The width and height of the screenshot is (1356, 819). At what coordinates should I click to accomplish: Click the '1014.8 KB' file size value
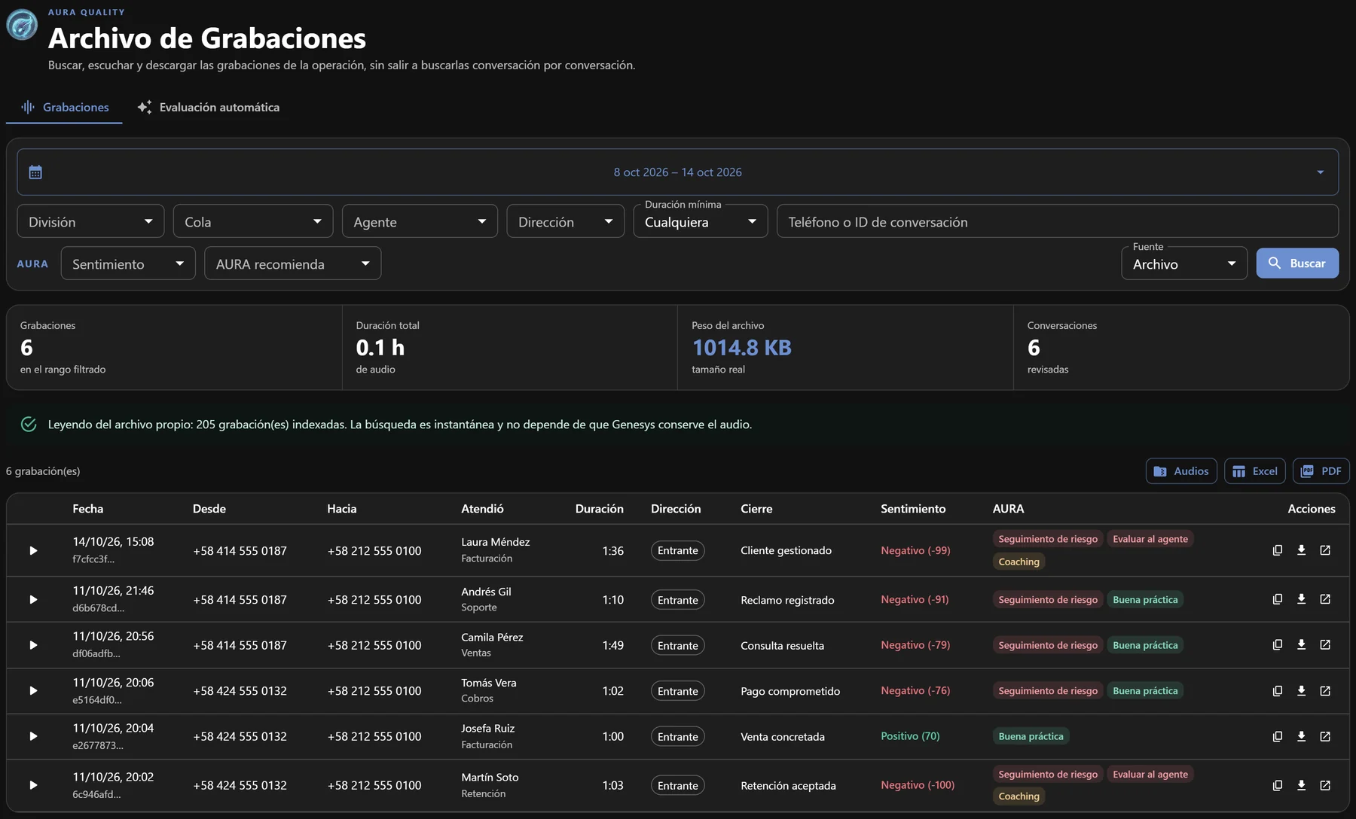tap(742, 348)
